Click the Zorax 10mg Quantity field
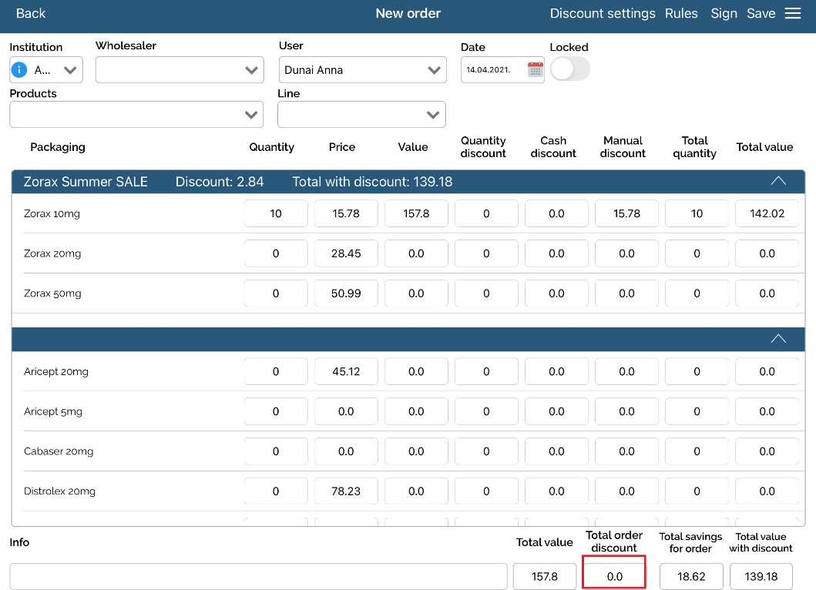Screen dimensions: 816x590 coord(276,213)
